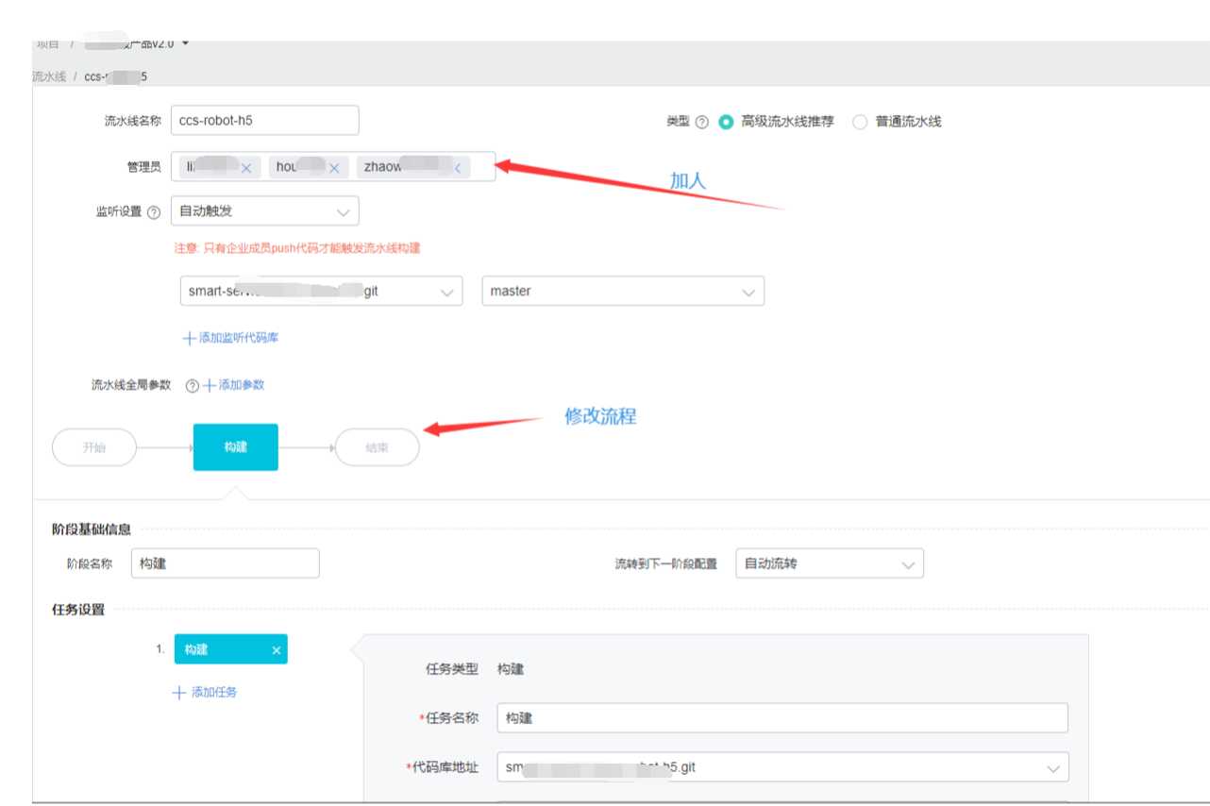1210x806 pixels.
Task: Click help icon next to 类型
Action: click(701, 123)
